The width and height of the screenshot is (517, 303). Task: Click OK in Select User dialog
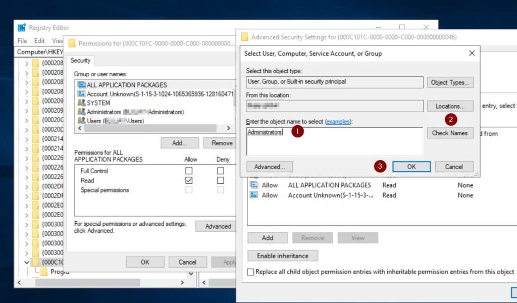coord(411,167)
